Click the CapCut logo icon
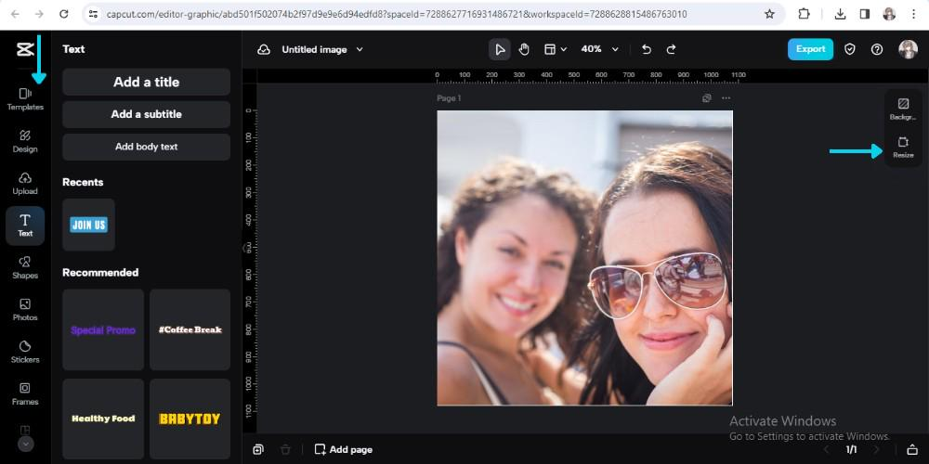The width and height of the screenshot is (929, 464). [x=25, y=50]
